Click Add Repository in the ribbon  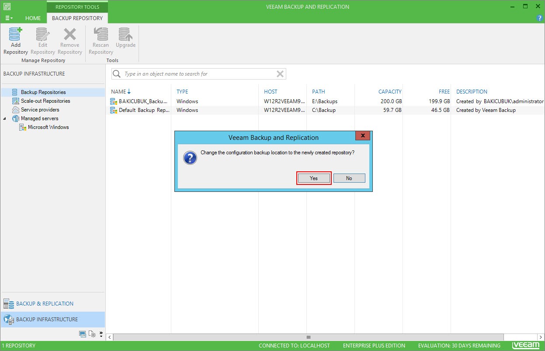16,41
